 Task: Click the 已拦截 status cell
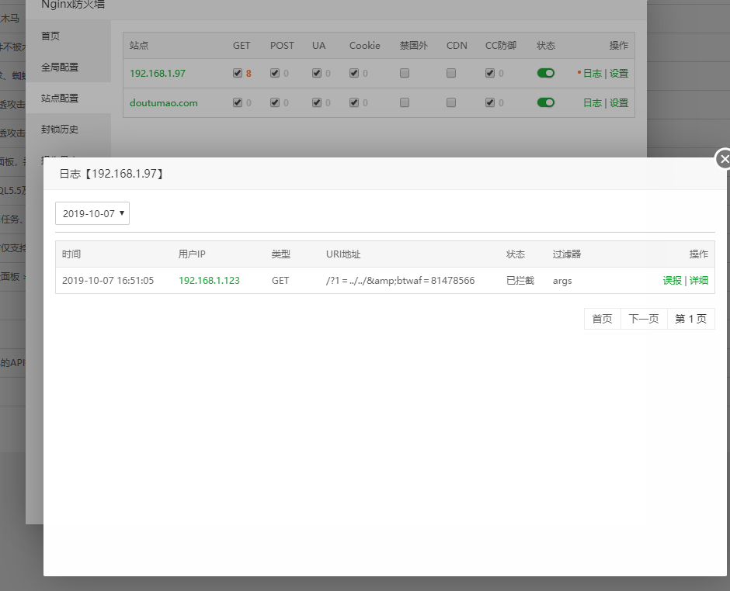[x=520, y=281]
